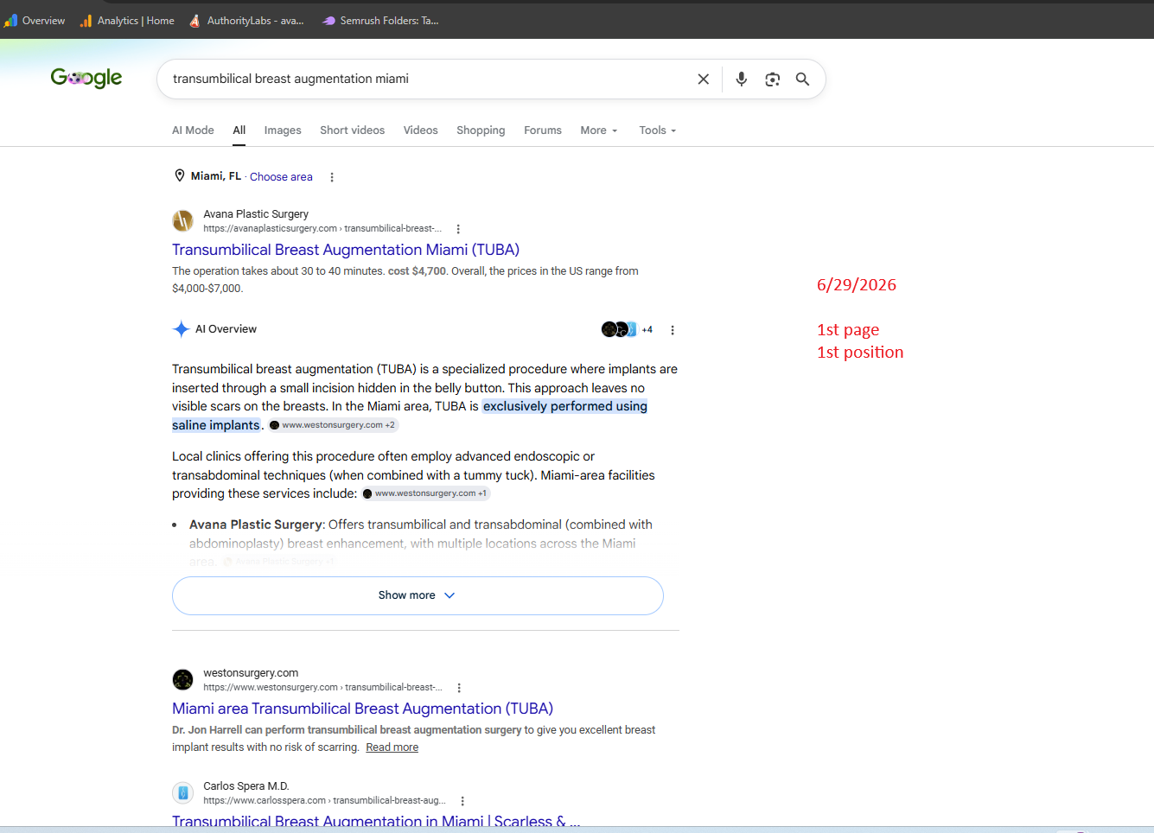Switch to Shopping tab
Image resolution: width=1154 pixels, height=833 pixels.
481,130
